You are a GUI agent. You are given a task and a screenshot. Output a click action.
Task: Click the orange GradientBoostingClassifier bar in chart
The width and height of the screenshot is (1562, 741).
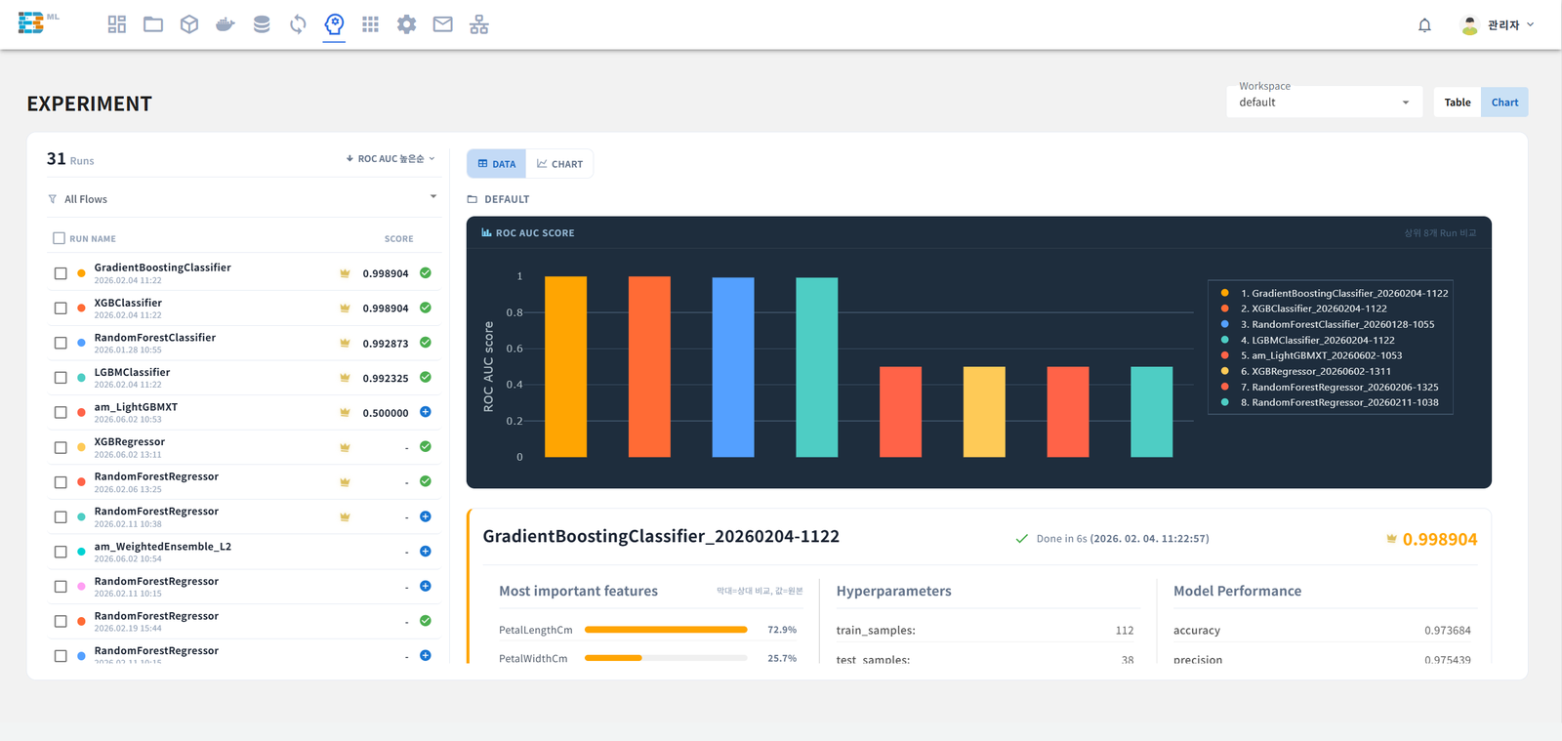point(565,366)
